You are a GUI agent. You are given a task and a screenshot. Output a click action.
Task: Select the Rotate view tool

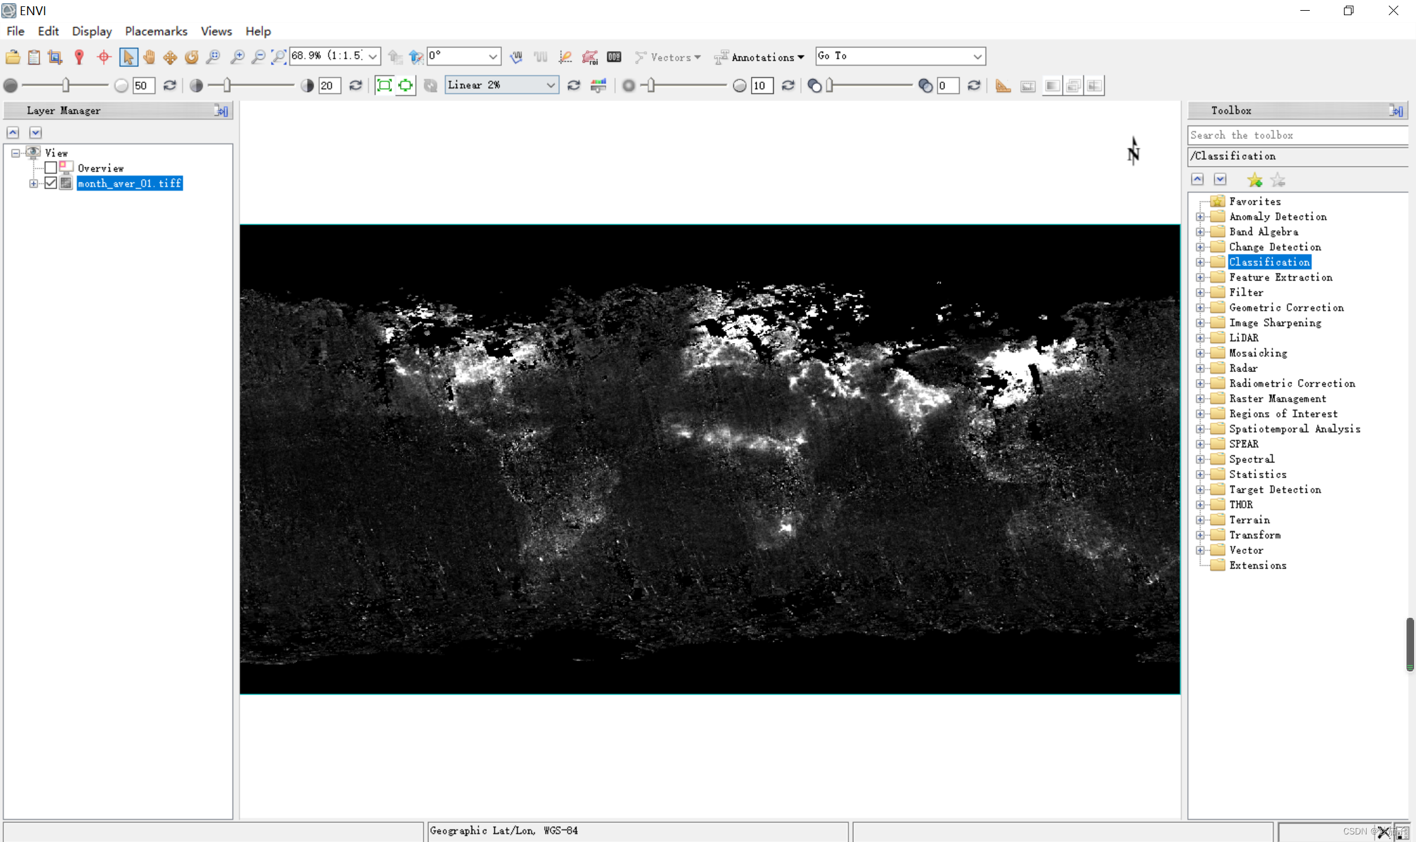point(192,57)
